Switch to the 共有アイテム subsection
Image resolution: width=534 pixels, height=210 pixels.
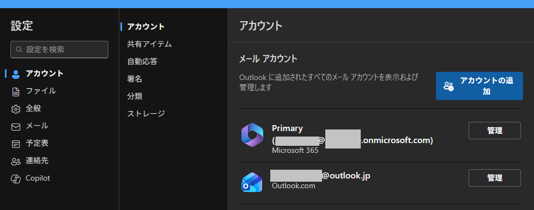pos(149,44)
